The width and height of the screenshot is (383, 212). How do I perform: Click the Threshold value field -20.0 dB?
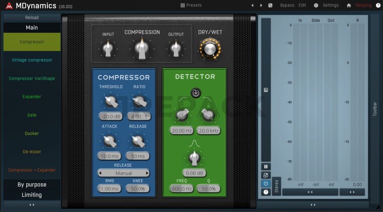click(x=111, y=116)
